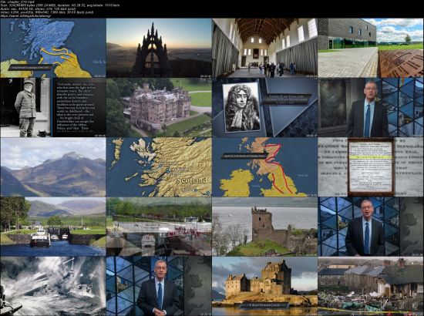Open the Eilean Donan Castle frame at sunset
424x316 pixels.
[x=264, y=286]
